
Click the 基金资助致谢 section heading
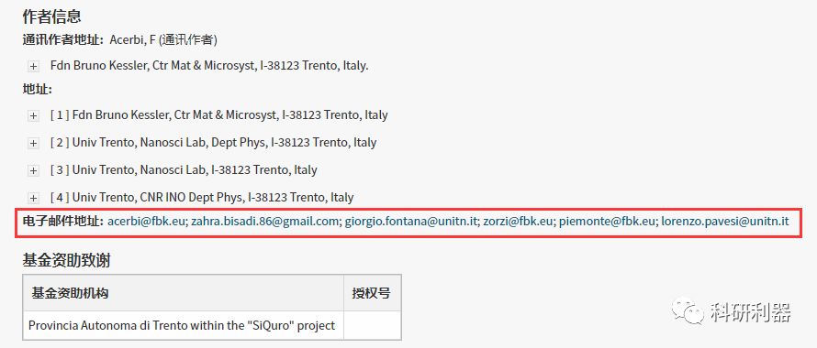pos(66,260)
